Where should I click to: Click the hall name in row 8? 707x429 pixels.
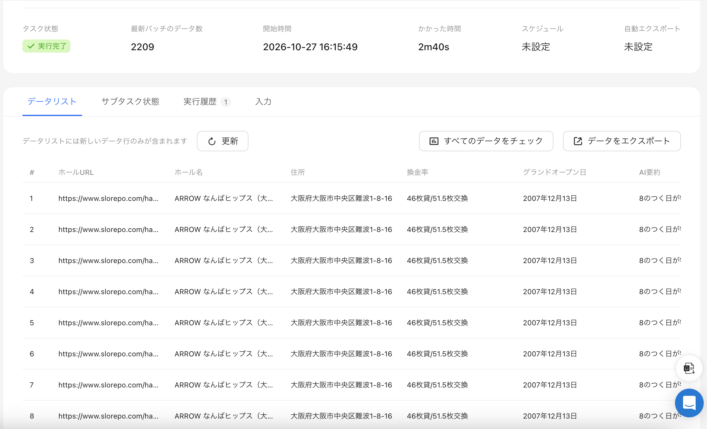click(x=224, y=416)
